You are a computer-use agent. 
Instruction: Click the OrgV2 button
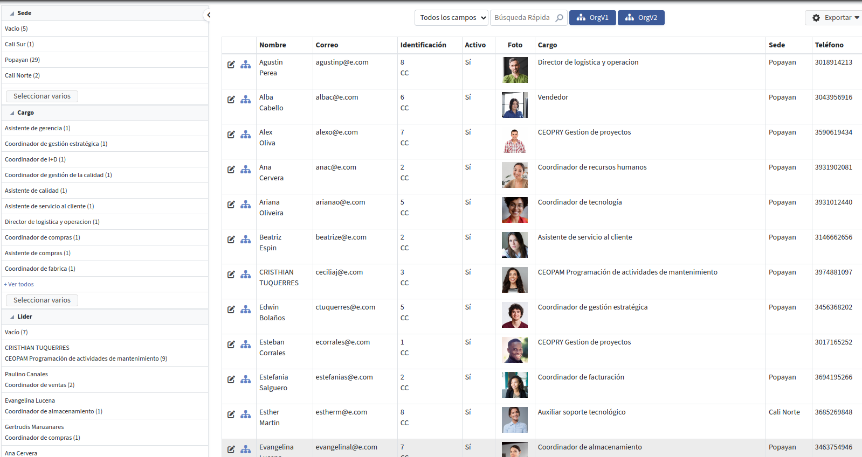640,18
